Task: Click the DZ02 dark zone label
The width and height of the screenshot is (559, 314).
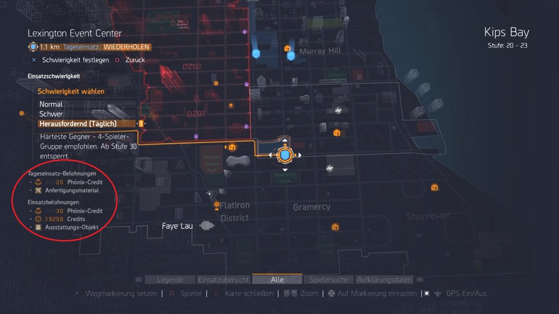Action: click(x=192, y=66)
